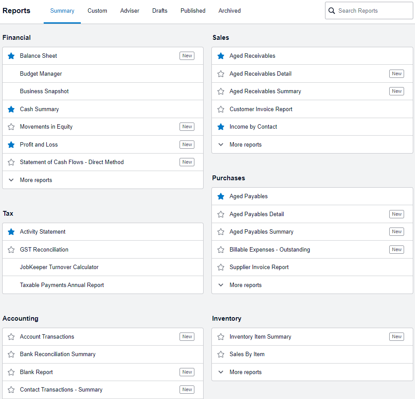
Task: Star the GST Reconciliation report
Action: (11, 250)
